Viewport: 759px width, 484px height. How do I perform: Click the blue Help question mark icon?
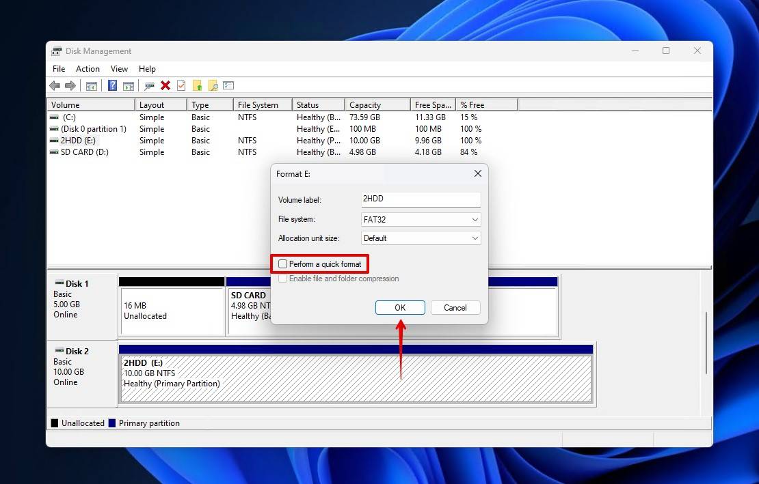(x=112, y=85)
